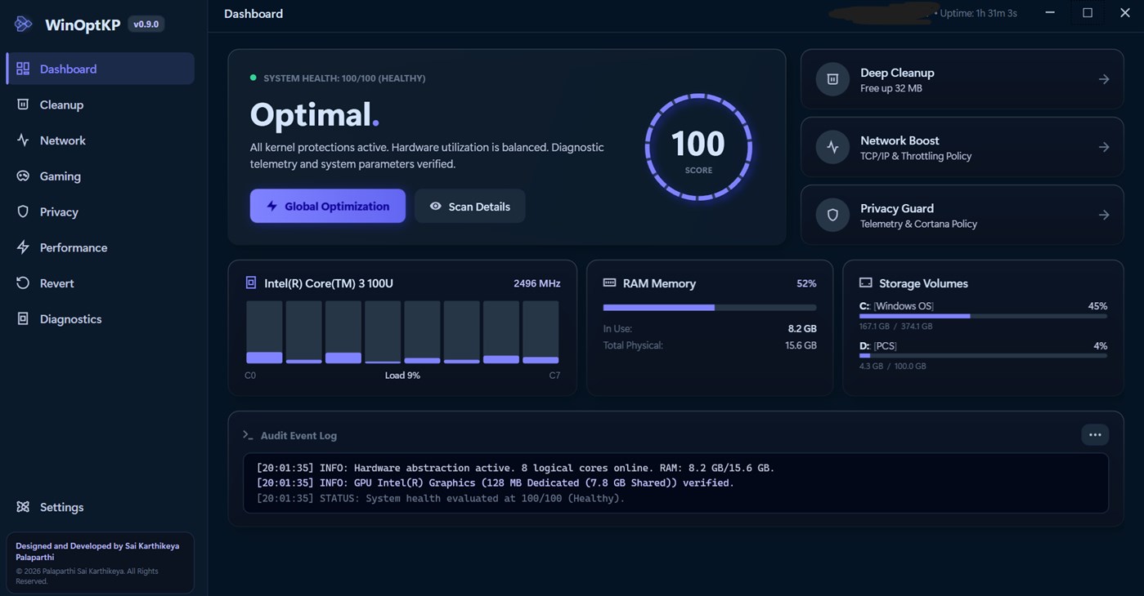Screen dimensions: 1144x596
Task: Click the SYSTEM HEALTH: 100/100 label
Action: (344, 78)
